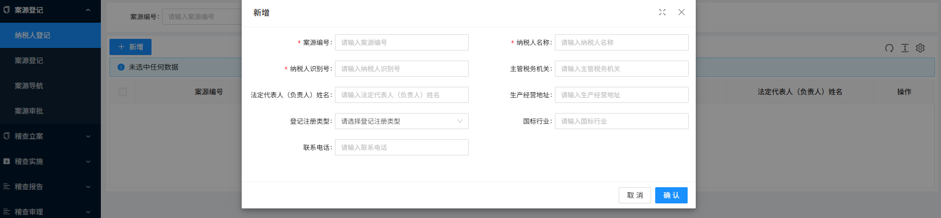The width and height of the screenshot is (941, 218).
Task: Click the 稽查实施 sidebar menu icon
Action: pos(7,161)
